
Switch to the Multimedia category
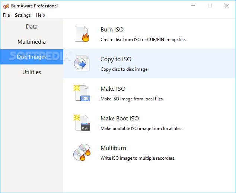pos(32,42)
